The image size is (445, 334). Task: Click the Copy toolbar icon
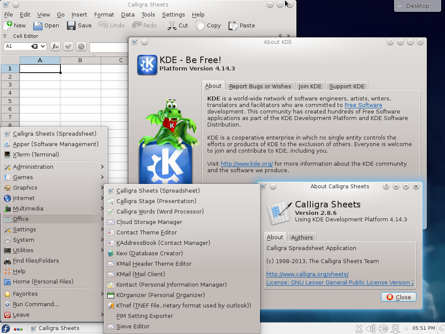[200, 26]
